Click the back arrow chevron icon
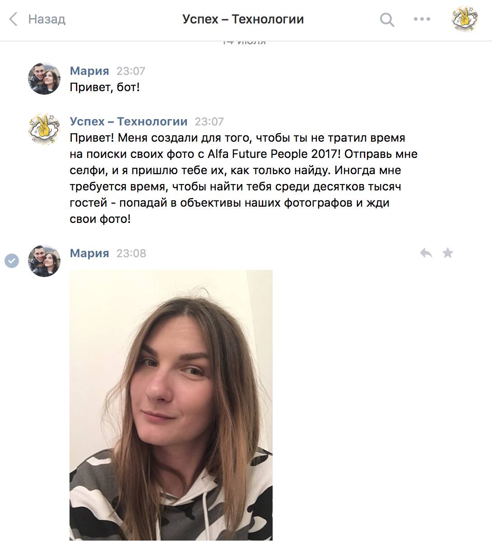This screenshot has height=546, width=492. [x=14, y=19]
